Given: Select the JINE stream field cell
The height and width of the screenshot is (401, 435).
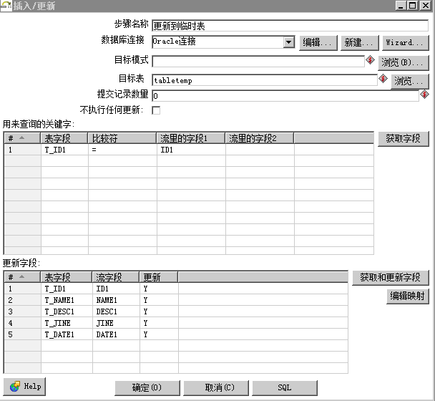Looking at the screenshot, I should coord(116,323).
